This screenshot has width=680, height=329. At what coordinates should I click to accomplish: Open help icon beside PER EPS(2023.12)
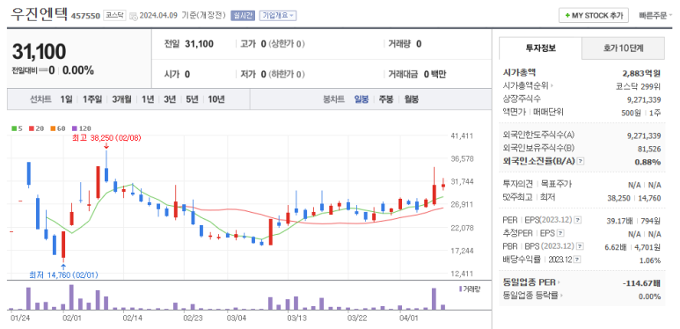click(578, 221)
